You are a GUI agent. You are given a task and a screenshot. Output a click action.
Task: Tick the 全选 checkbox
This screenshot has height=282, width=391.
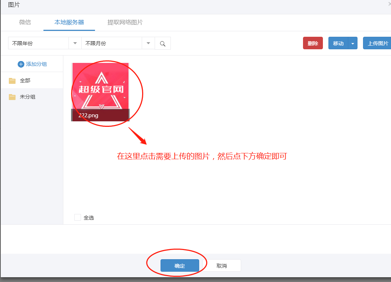pos(78,217)
